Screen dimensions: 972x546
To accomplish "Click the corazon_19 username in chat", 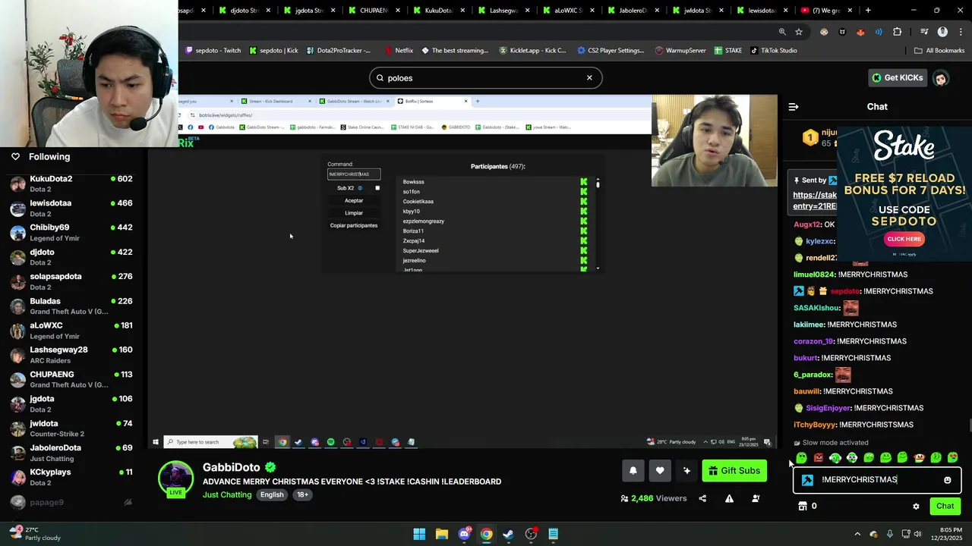I will [814, 341].
